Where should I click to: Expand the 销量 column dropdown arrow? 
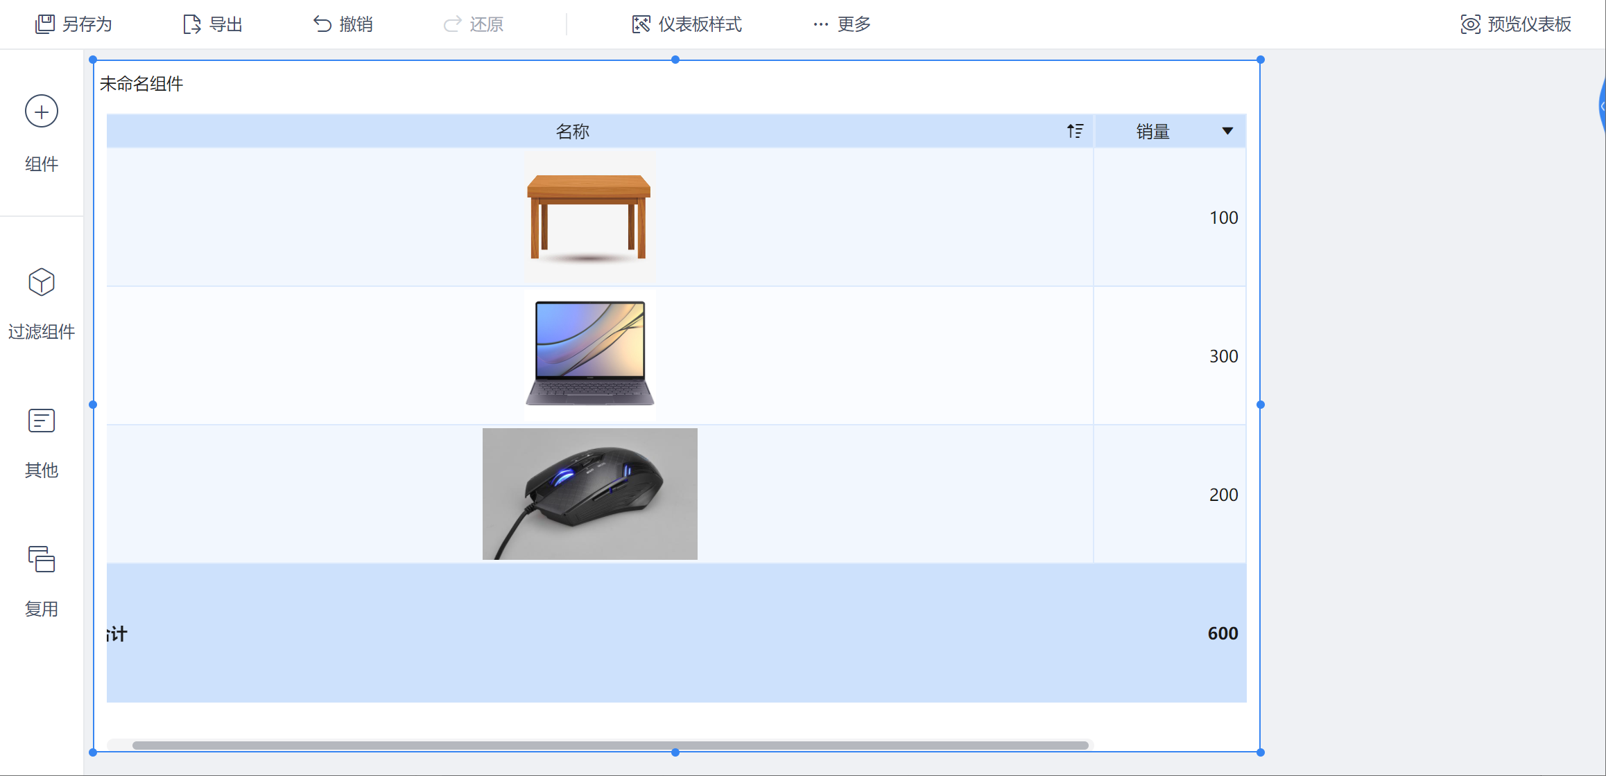pos(1227,131)
